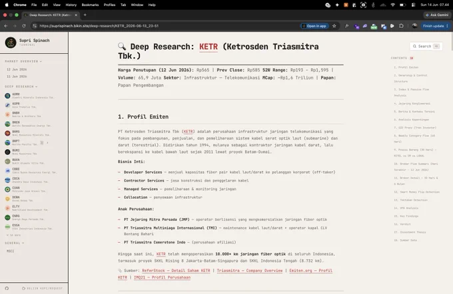Jump to '12. Smart Money Flip Detection' in contents
Screen dimensions: 453x294
pyautogui.click(x=416, y=192)
